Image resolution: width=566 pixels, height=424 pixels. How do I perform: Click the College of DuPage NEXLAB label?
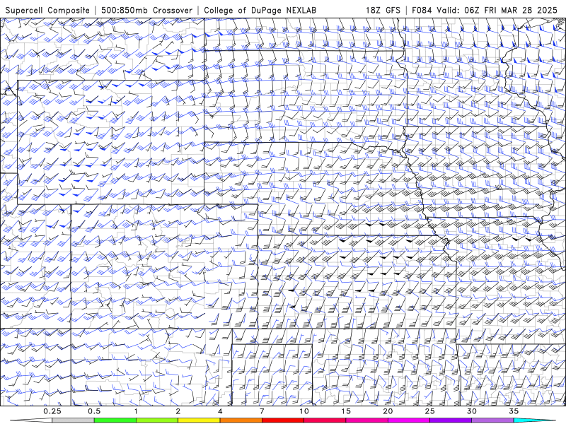260,10
